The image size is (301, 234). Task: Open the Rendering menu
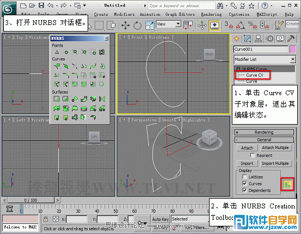click(211, 14)
